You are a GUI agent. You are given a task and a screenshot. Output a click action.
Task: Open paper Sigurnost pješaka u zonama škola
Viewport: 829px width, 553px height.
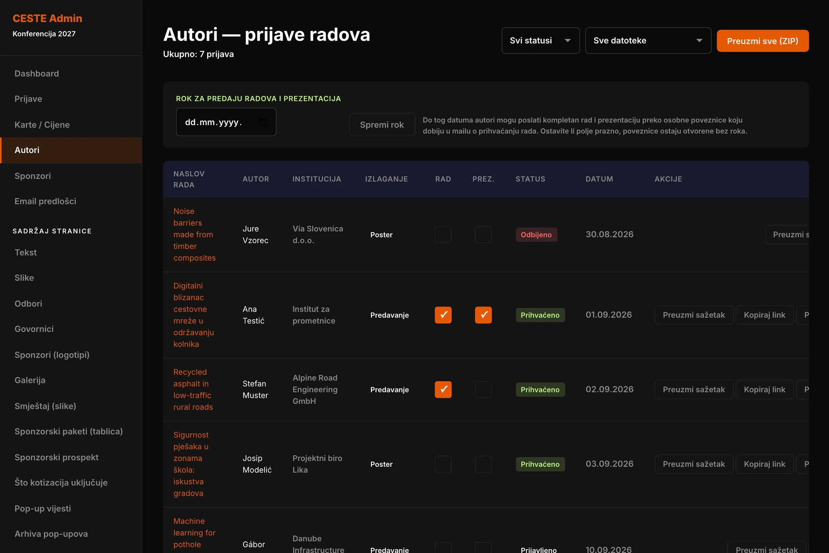(x=191, y=464)
